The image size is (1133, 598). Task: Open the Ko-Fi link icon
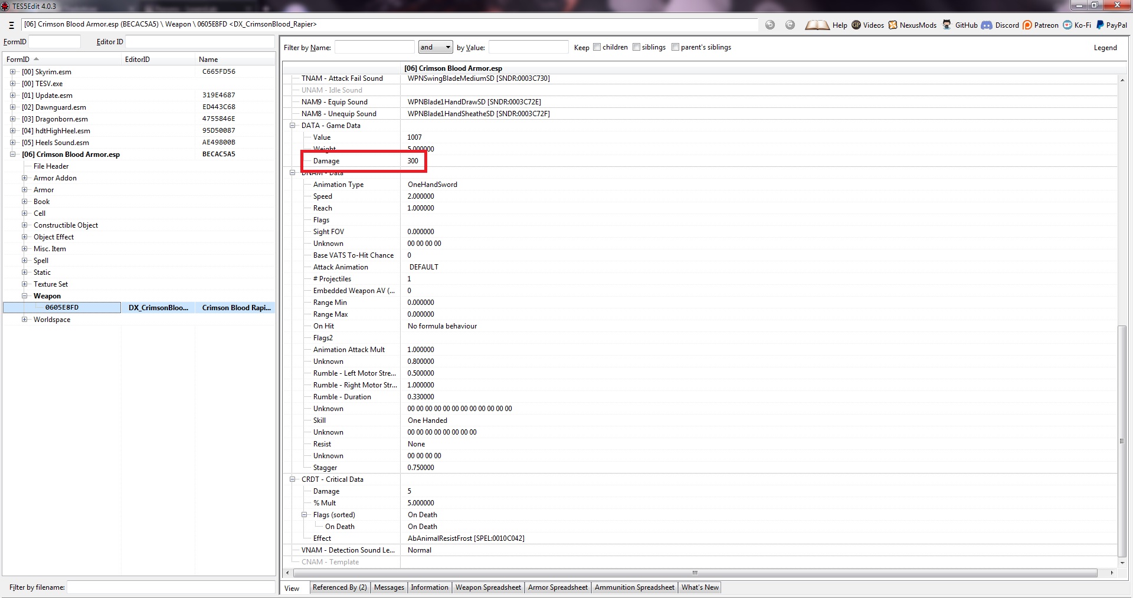tap(1067, 25)
